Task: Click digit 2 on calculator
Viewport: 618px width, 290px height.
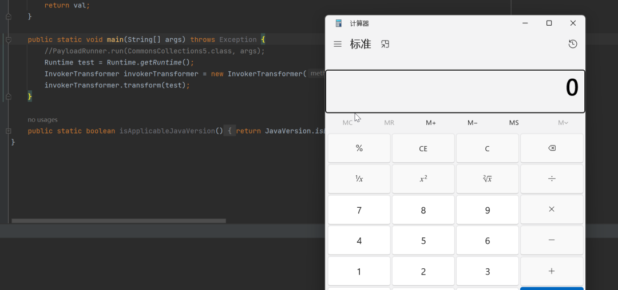Action: [423, 271]
